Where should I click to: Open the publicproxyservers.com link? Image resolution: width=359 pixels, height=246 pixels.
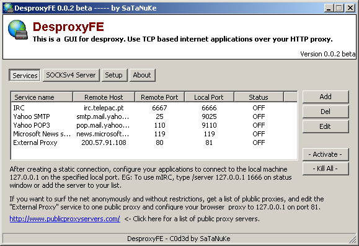coord(65,219)
